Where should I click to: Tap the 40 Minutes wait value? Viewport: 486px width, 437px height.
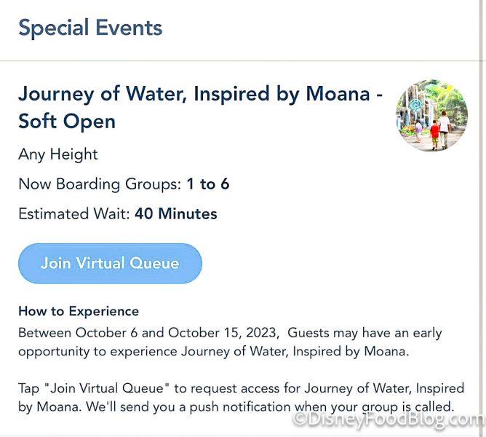pos(175,214)
